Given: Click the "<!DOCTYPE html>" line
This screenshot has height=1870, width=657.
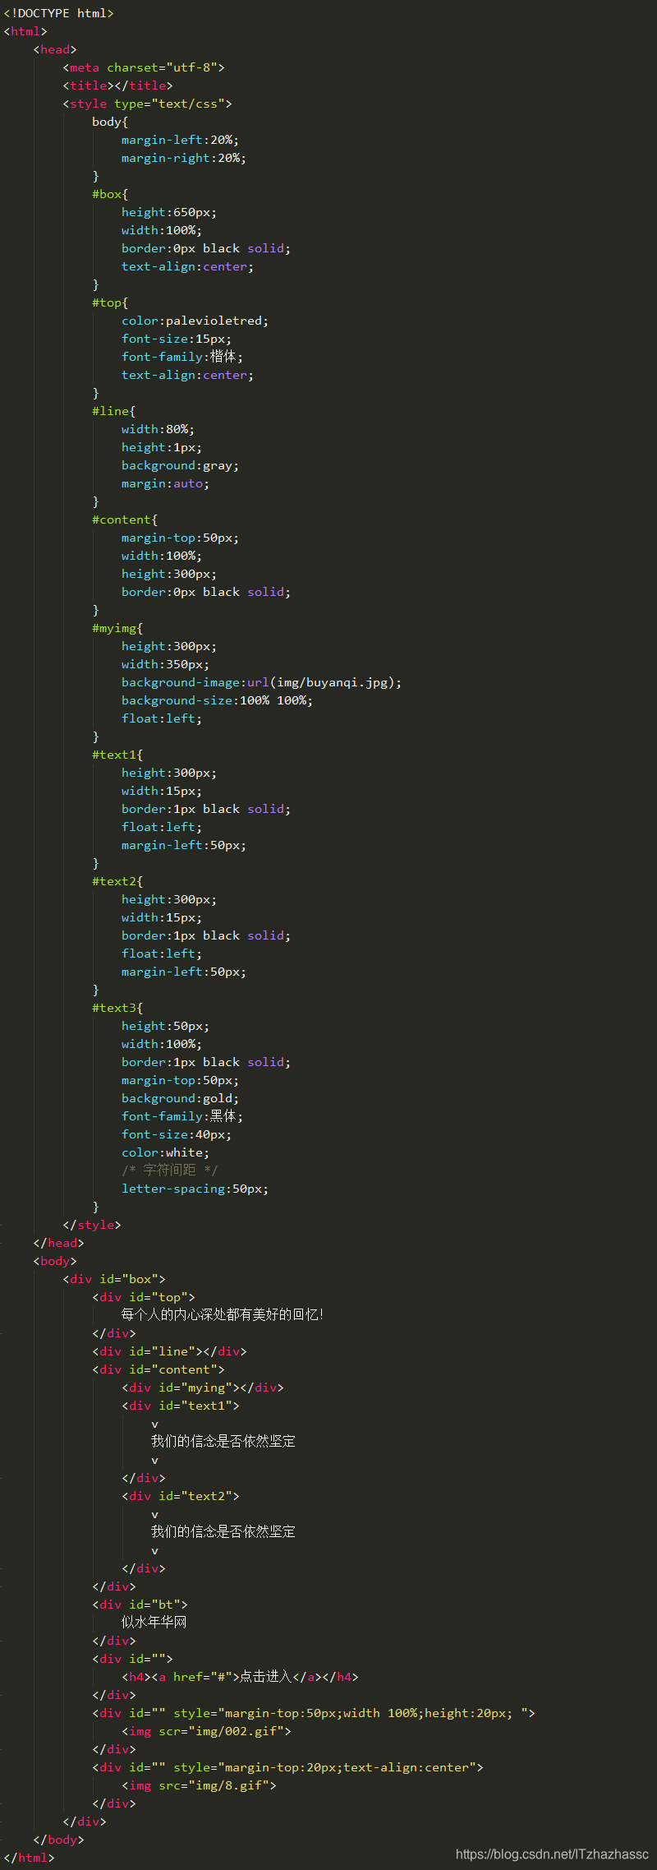Looking at the screenshot, I should coord(58,13).
